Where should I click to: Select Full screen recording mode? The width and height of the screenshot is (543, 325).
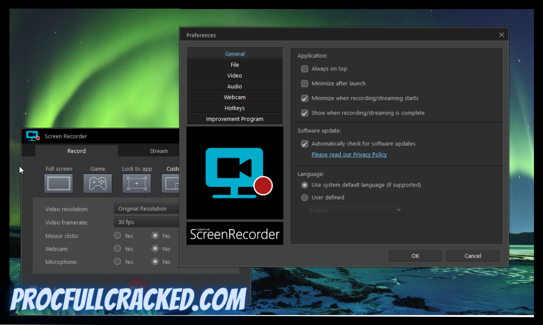58,183
